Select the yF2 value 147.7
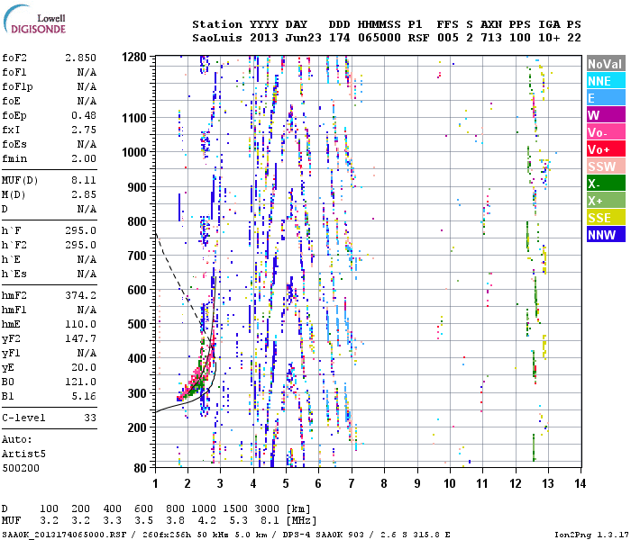The height and width of the screenshot is (540, 631). [80, 338]
